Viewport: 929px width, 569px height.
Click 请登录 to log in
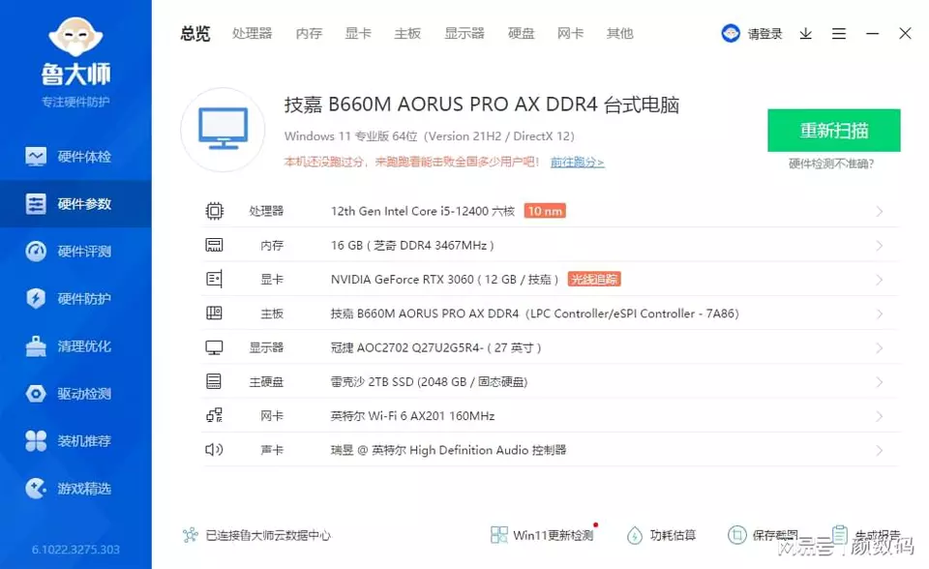pyautogui.click(x=764, y=34)
